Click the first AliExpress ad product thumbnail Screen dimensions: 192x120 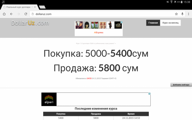(x=79, y=25)
